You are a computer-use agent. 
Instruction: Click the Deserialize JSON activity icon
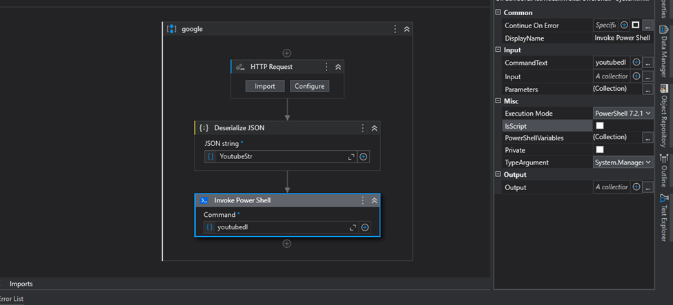coord(204,128)
